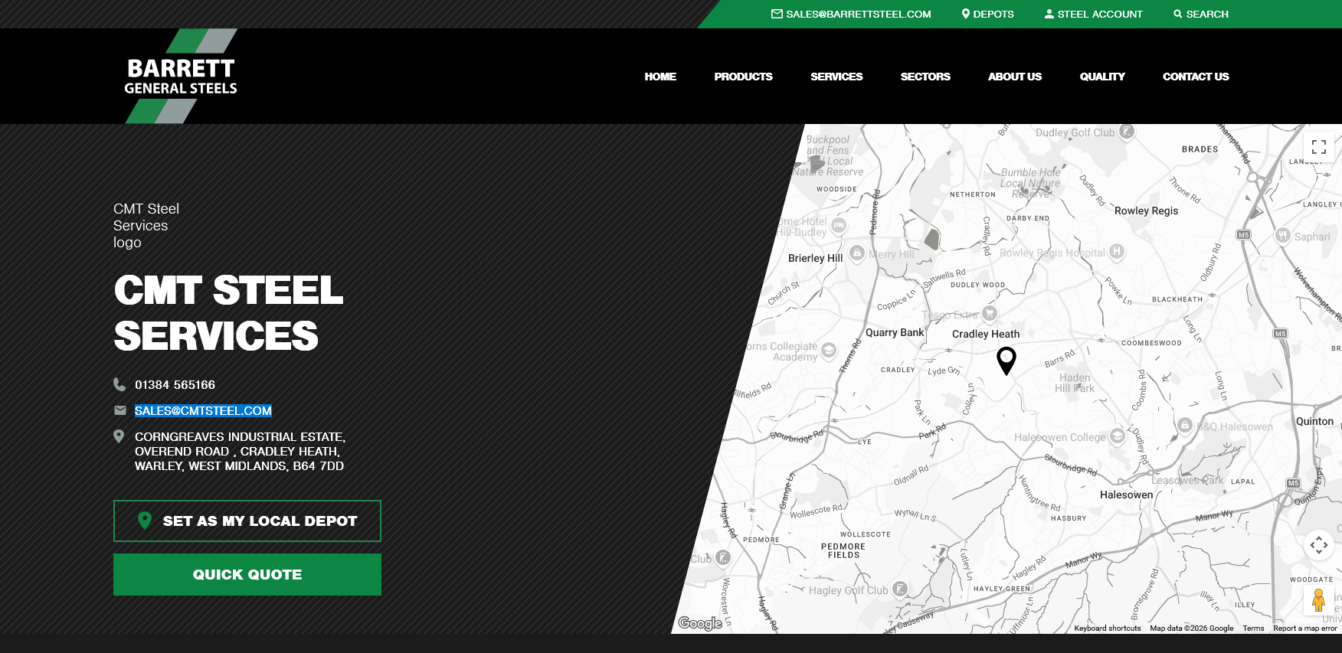Viewport: 1342px width, 653px height.
Task: Open the SALES@BARRETTSTEEL.COM email link
Action: pos(859,14)
